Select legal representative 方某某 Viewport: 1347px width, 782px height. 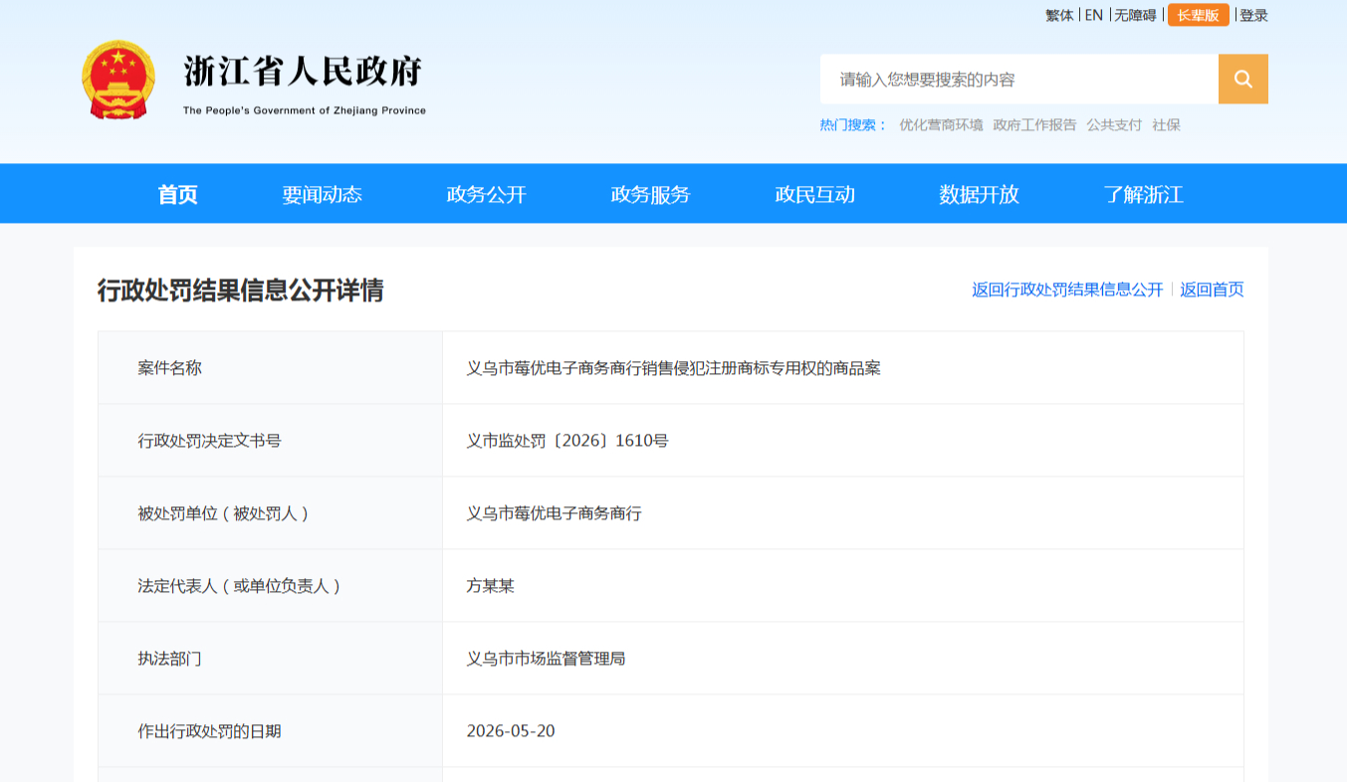pos(491,586)
